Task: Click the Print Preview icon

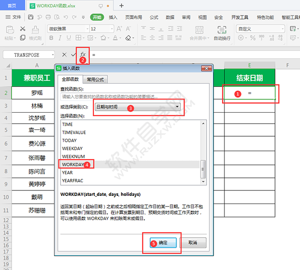Action: [57, 17]
